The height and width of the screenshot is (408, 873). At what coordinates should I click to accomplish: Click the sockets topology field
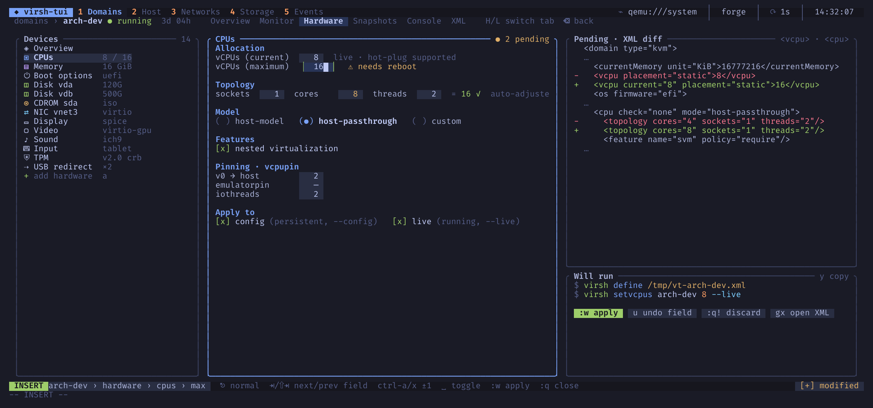(x=272, y=94)
